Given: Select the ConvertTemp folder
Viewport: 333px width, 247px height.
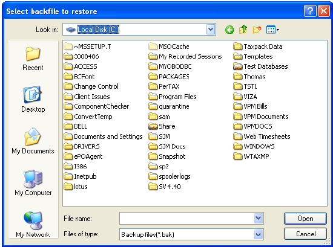Looking at the screenshot, I should pyautogui.click(x=88, y=117).
